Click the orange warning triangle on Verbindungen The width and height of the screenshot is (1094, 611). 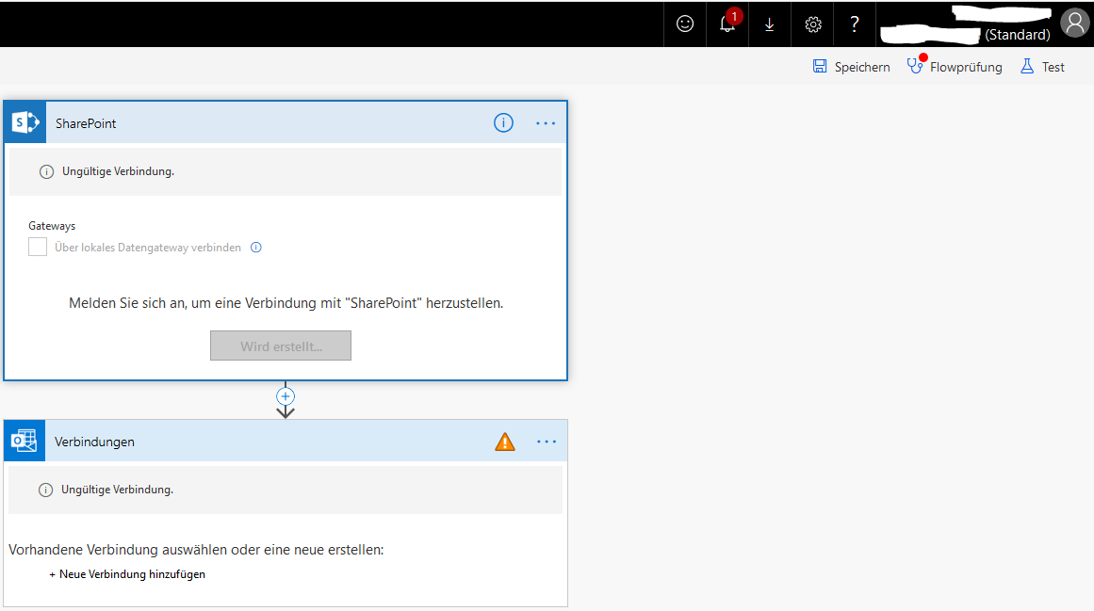tap(505, 442)
